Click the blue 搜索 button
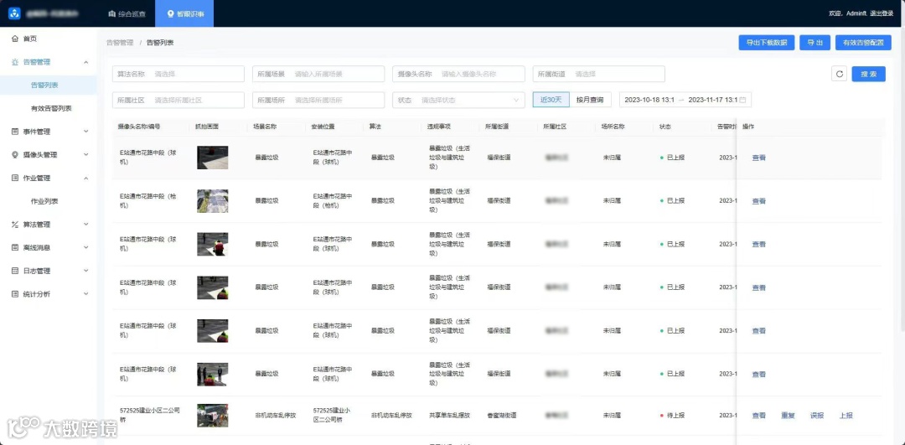This screenshot has height=445, width=905. coord(869,74)
